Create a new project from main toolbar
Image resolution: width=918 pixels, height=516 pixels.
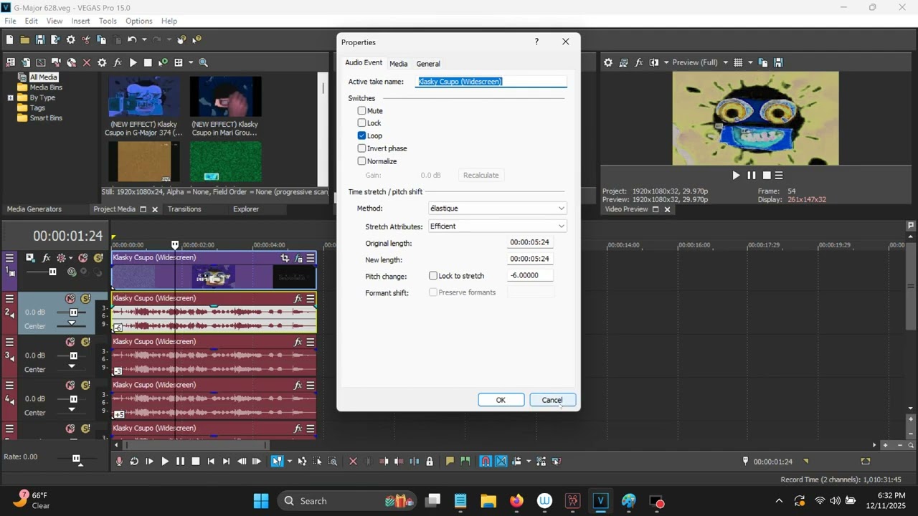coord(10,40)
